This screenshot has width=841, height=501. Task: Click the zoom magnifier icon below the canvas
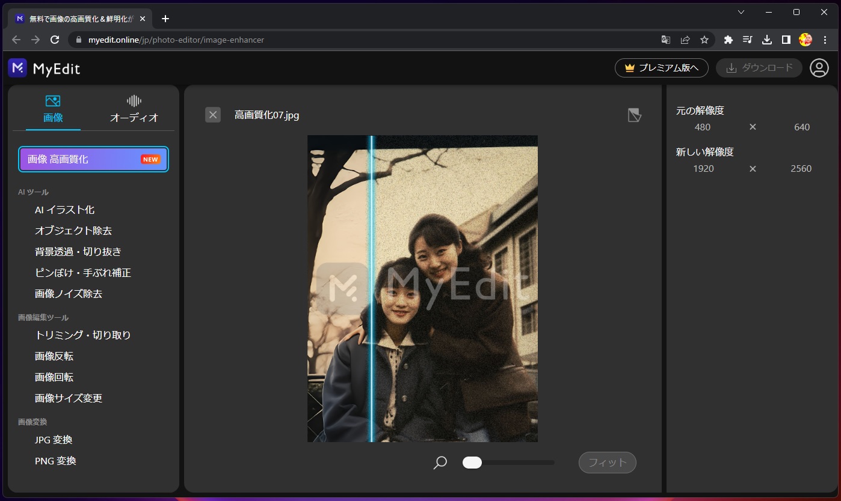(440, 463)
